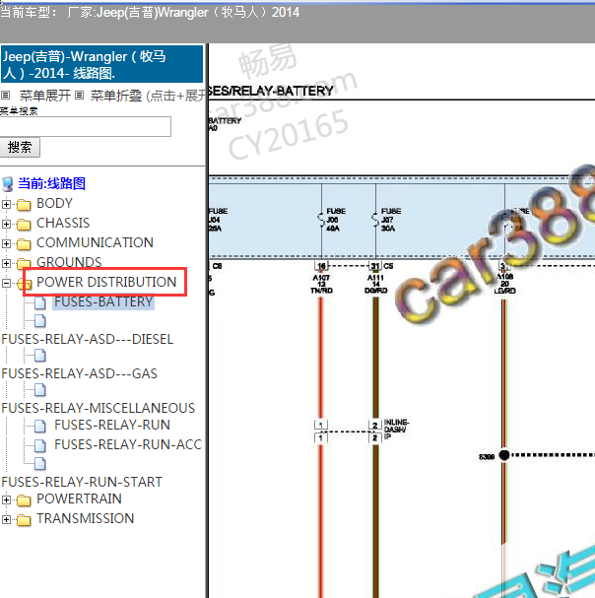Click the FUSES-RELAY-MISCELLANEOUS page icon
The image size is (595, 598).
[x=40, y=390]
